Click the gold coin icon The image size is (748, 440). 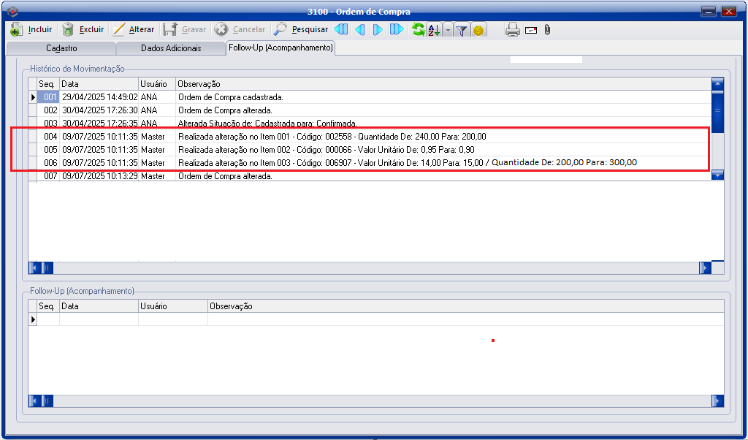(x=478, y=31)
